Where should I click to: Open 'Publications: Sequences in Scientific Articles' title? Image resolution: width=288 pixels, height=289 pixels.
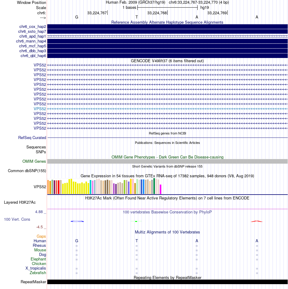167,143
